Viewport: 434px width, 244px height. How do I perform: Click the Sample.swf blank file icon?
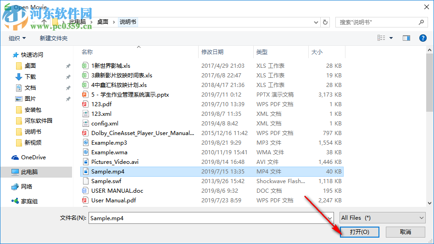[86, 181]
